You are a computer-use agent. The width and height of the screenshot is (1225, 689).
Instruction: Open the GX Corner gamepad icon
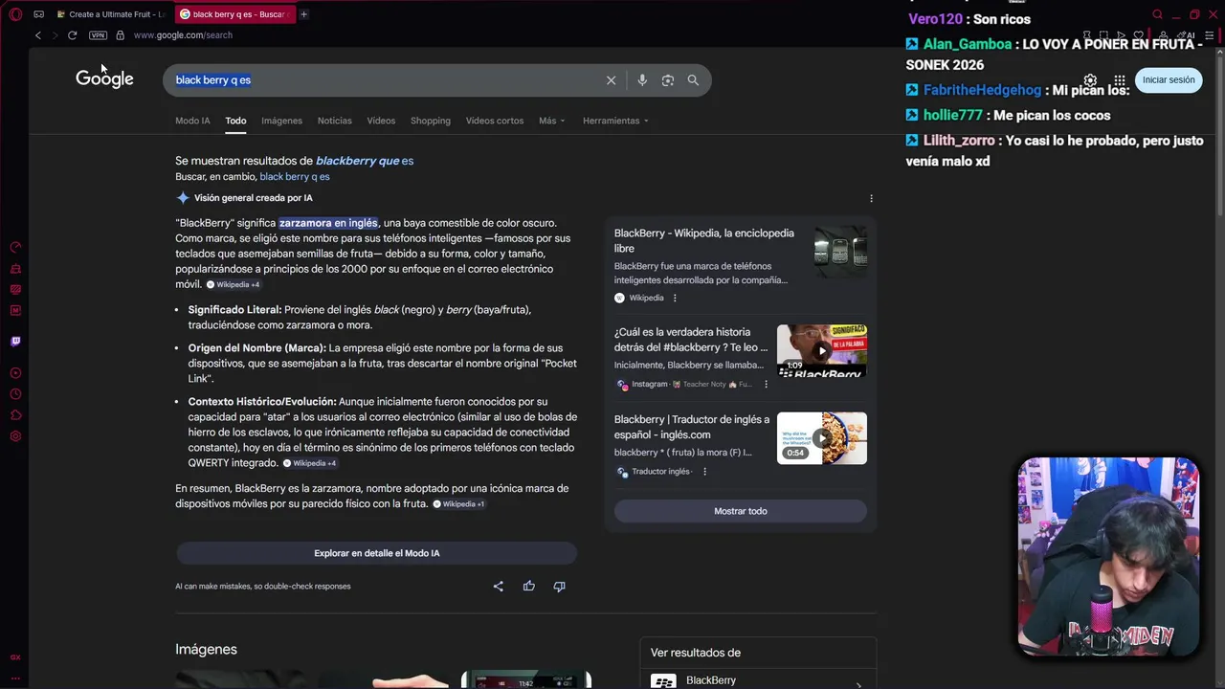[39, 14]
